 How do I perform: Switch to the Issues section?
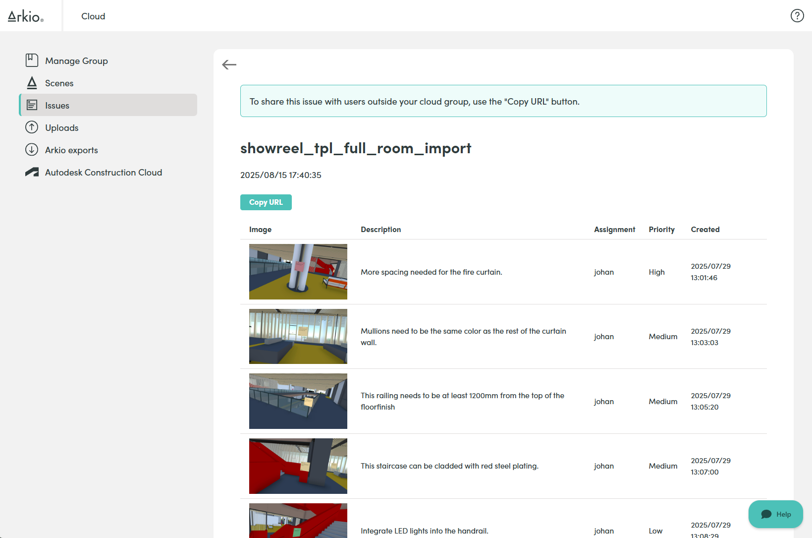pos(57,105)
